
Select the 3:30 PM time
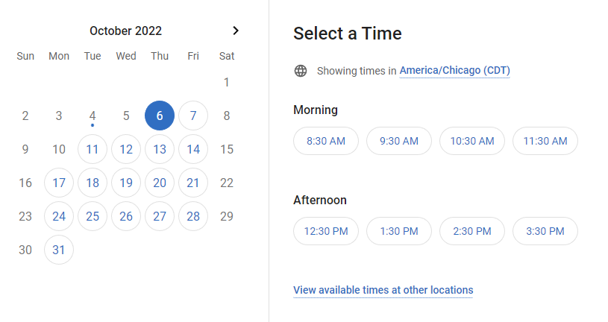pos(545,231)
